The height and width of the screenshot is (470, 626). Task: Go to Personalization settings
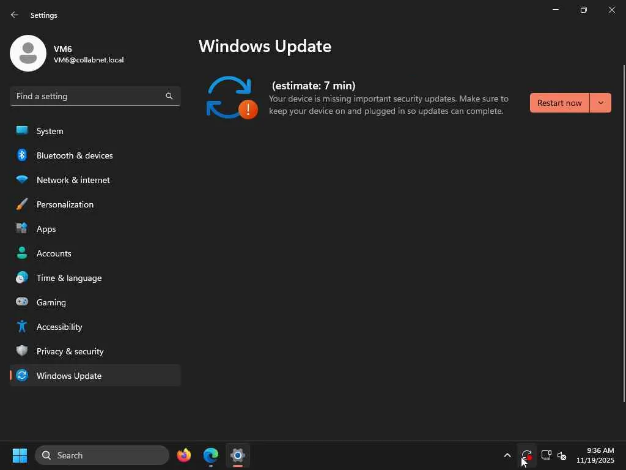click(95, 204)
